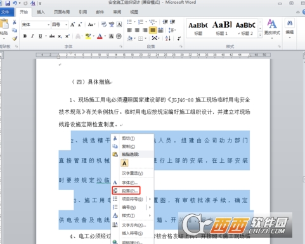Click the Sort A-Z icon
The height and width of the screenshot is (244, 305).
pos(168,38)
